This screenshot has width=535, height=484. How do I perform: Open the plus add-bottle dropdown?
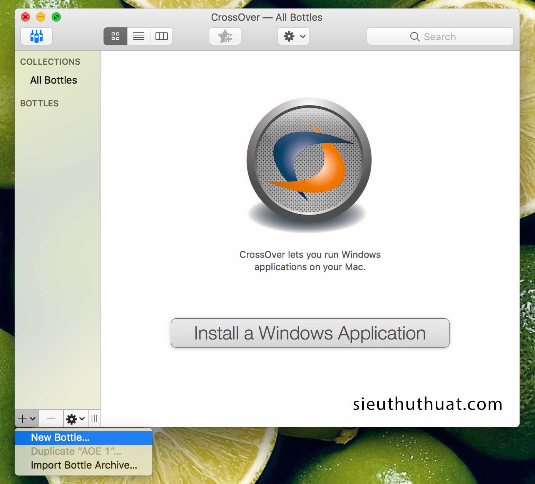click(x=27, y=418)
